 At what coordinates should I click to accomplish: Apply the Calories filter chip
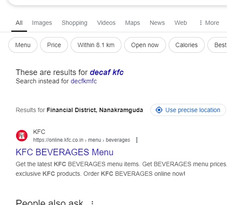[x=186, y=45]
